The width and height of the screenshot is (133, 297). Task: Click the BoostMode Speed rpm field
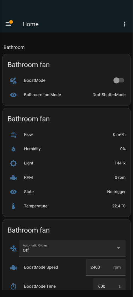(106, 267)
